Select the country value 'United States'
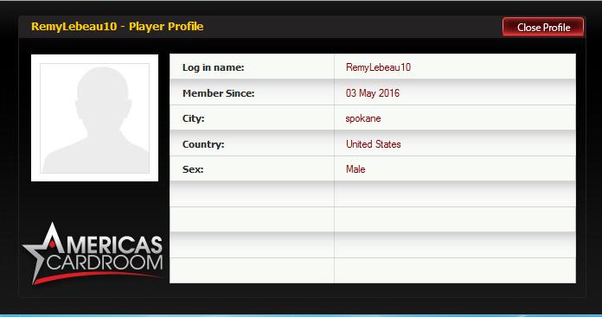602x317 pixels. pyautogui.click(x=373, y=144)
